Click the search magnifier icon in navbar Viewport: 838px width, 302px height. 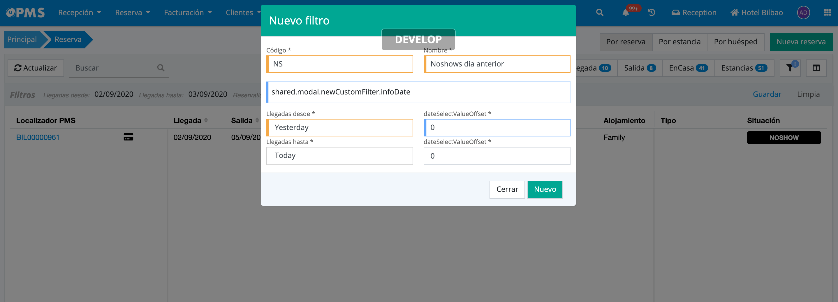click(599, 13)
